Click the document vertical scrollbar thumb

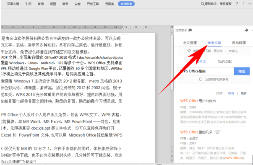172,62
